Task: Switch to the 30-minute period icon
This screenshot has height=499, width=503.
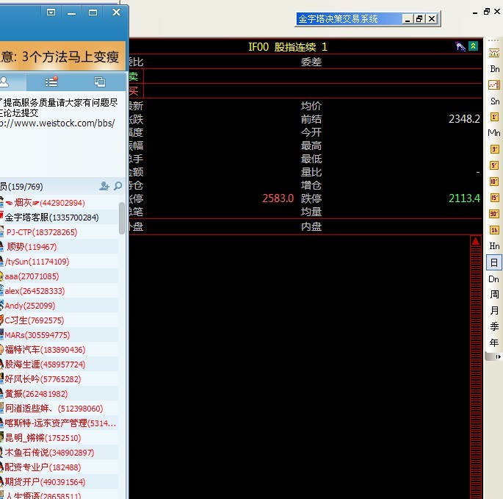Action: pyautogui.click(x=494, y=214)
